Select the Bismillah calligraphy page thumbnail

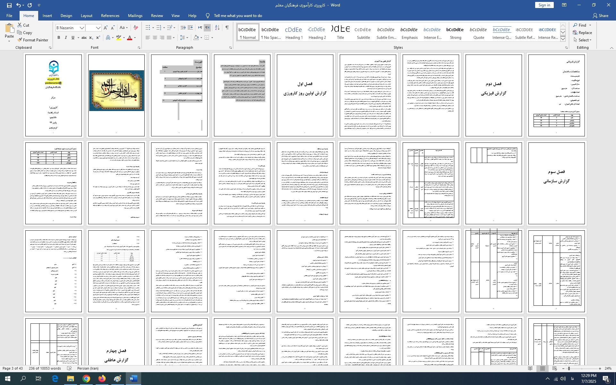(116, 91)
